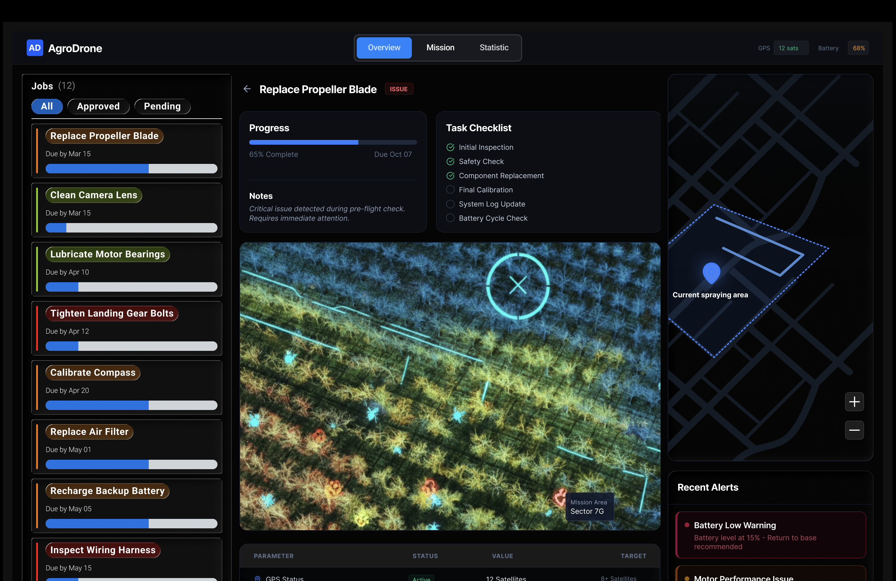Zoom in the map with plus button
896x581 pixels.
[x=854, y=402]
